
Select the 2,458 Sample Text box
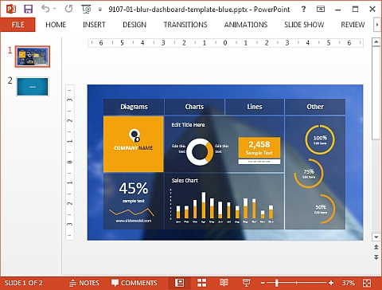coord(259,147)
